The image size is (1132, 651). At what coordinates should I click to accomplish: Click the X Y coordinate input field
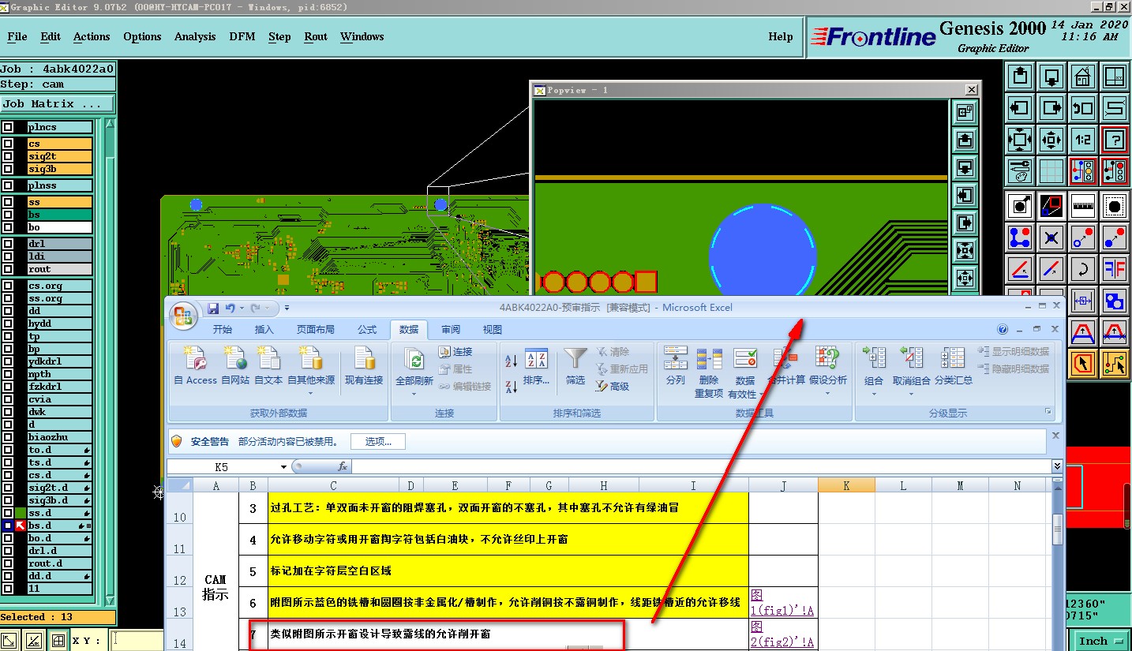click(136, 641)
